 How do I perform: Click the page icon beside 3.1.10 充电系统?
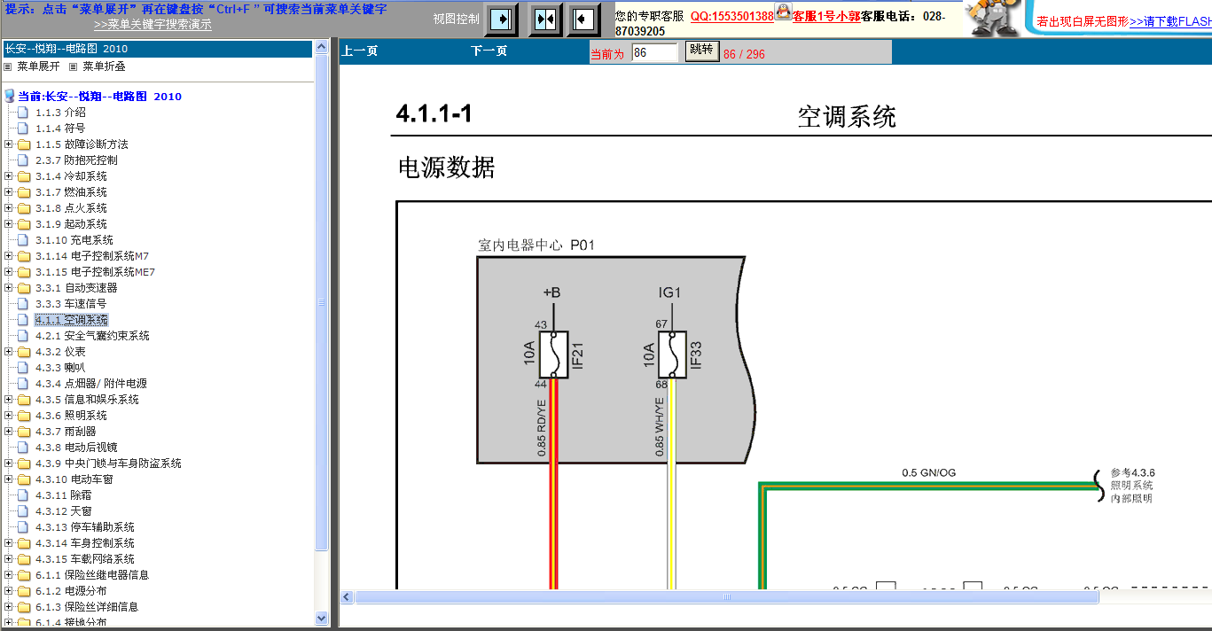(x=24, y=240)
